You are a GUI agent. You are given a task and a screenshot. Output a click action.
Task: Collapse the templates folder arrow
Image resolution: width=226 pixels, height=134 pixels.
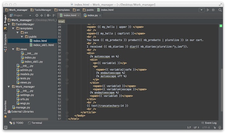click(13, 28)
